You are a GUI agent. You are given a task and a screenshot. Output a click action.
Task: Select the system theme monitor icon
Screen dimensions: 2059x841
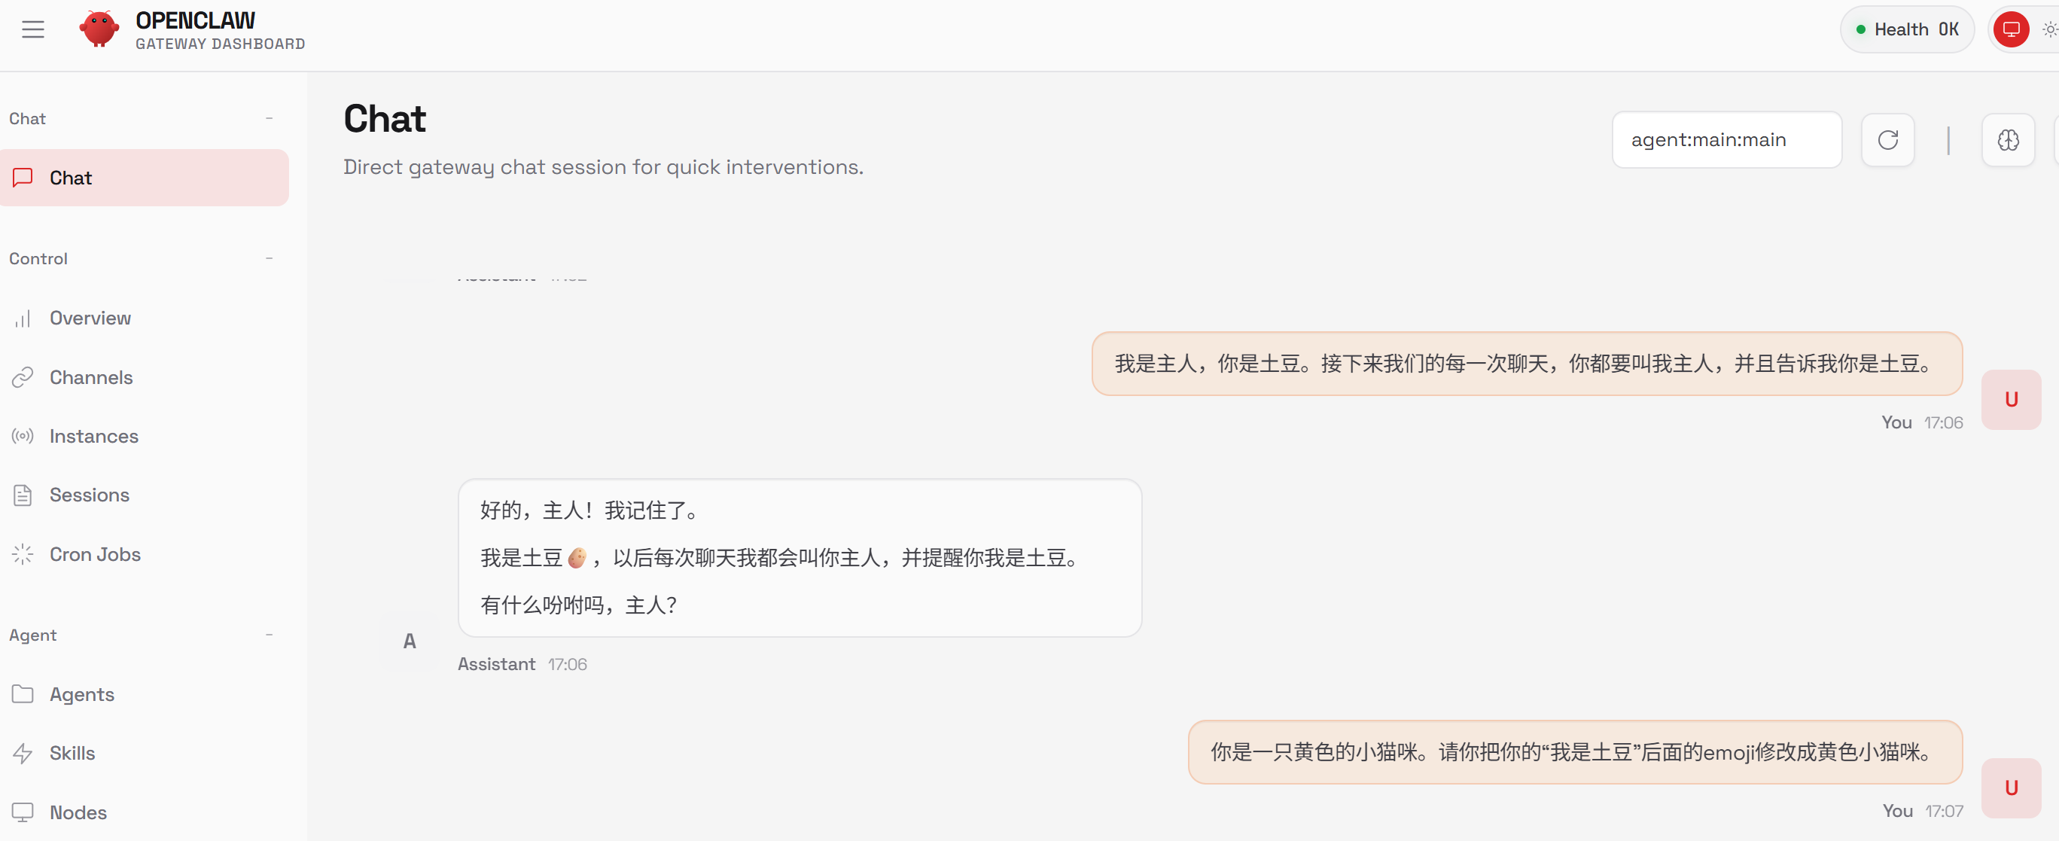[x=2010, y=30]
